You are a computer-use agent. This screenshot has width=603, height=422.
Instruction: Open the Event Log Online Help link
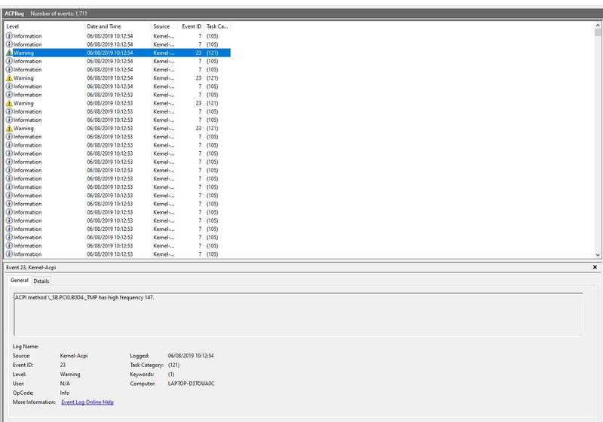point(87,402)
